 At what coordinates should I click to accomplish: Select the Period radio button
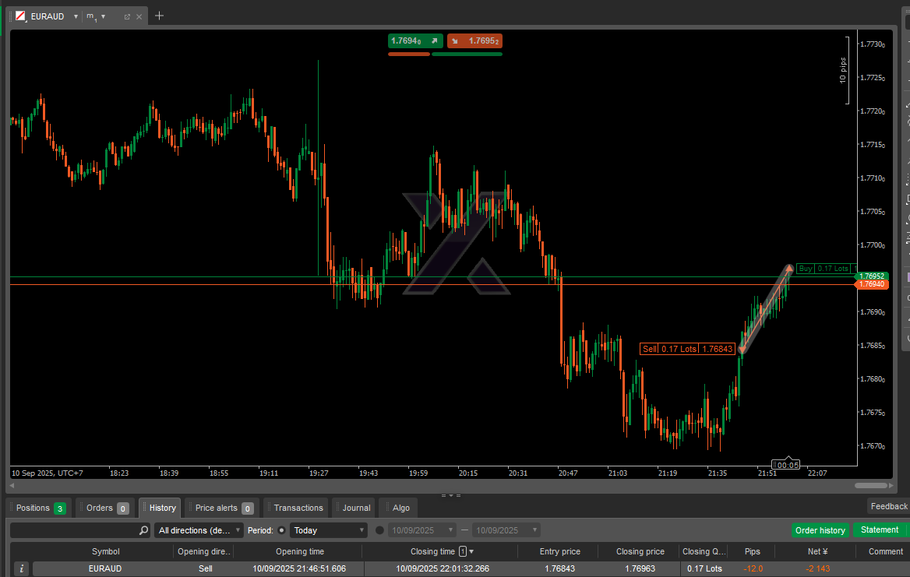click(x=282, y=530)
